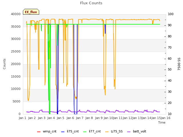Screen dimensions: 183x137
Task: Click the 40 tick on right axis
Action: (170, 80)
